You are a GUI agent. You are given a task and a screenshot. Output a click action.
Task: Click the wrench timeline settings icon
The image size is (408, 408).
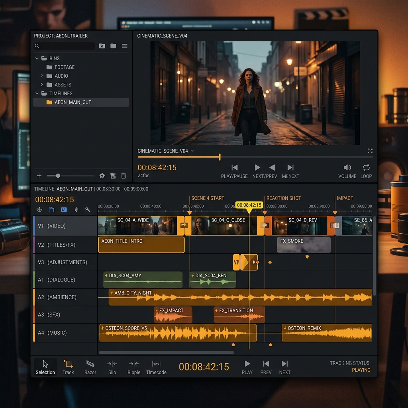(x=88, y=210)
